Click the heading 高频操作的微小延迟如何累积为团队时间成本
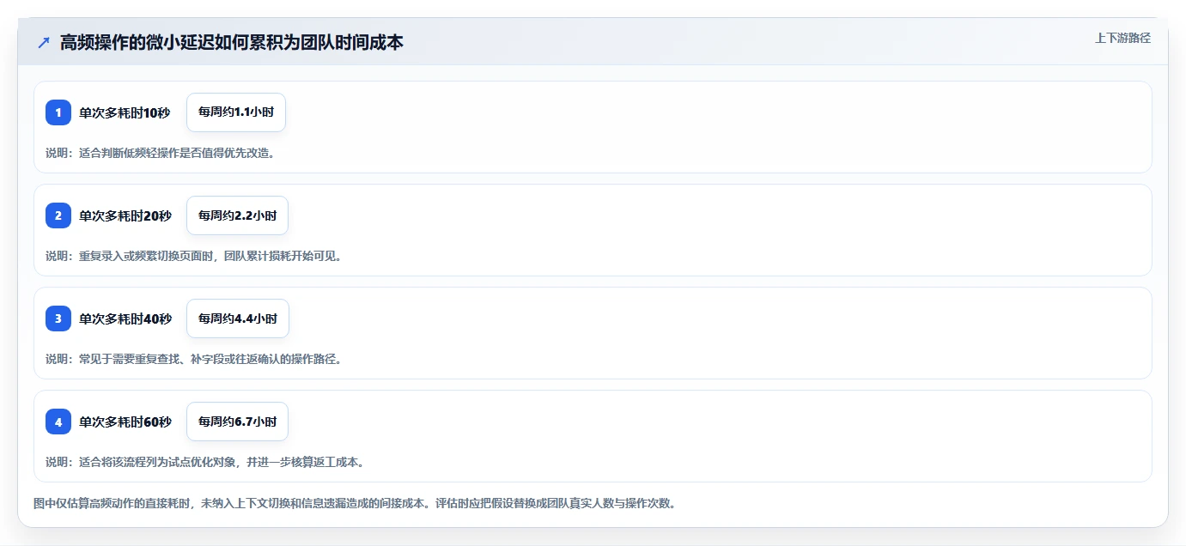Image resolution: width=1186 pixels, height=546 pixels. click(x=231, y=42)
